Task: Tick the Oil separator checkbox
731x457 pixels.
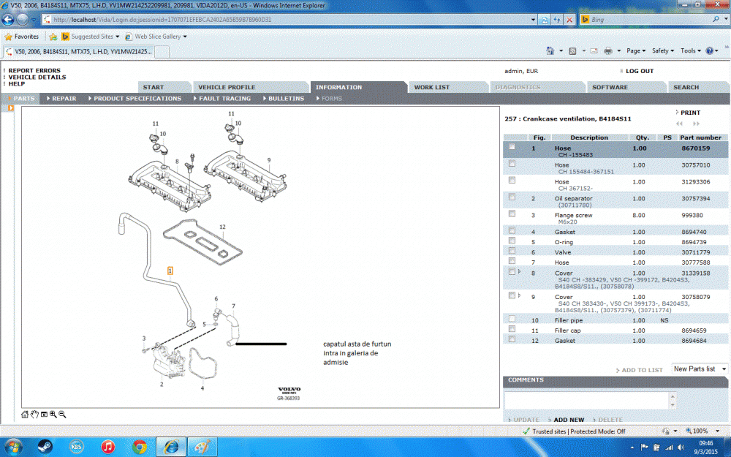Action: coord(512,197)
